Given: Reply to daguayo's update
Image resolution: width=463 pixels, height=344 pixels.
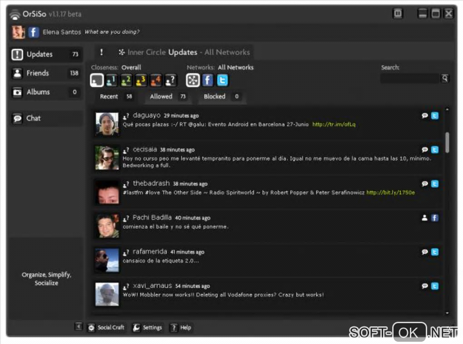Looking at the screenshot, I should coord(424,116).
